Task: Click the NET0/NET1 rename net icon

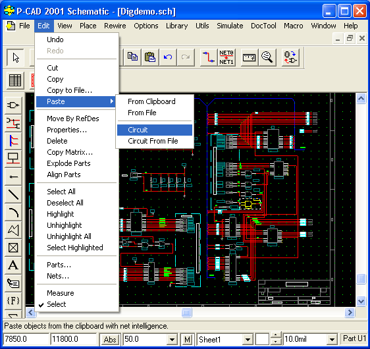Action: tap(226, 57)
